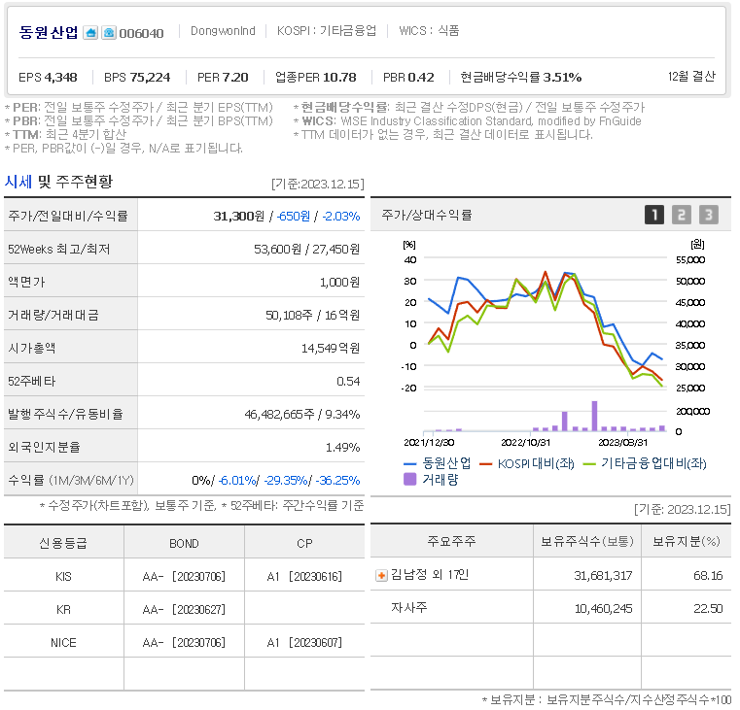Click the -36.25% one-year return value
740x710 pixels.
click(x=337, y=481)
